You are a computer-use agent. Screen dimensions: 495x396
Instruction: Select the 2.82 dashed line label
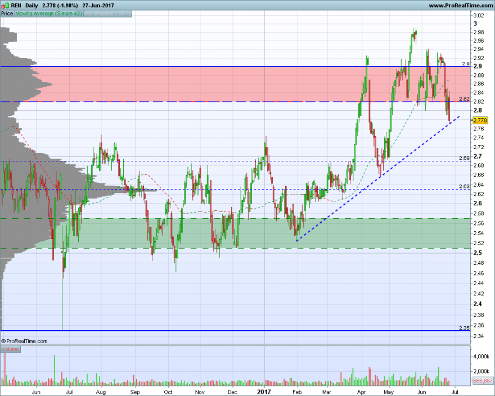(x=464, y=98)
